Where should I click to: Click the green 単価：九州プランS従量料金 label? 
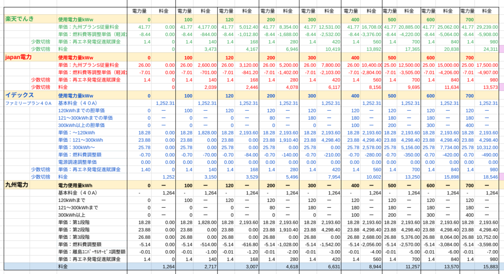click(88, 27)
